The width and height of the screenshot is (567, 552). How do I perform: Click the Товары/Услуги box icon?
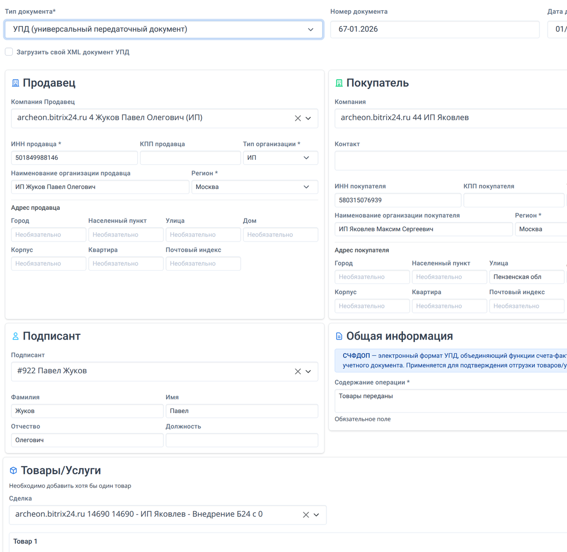[14, 470]
